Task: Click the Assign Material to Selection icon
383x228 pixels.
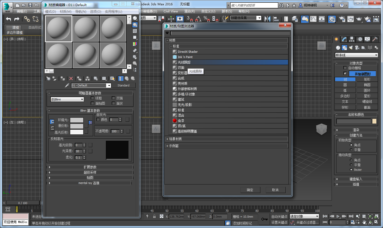Action: pos(63,78)
